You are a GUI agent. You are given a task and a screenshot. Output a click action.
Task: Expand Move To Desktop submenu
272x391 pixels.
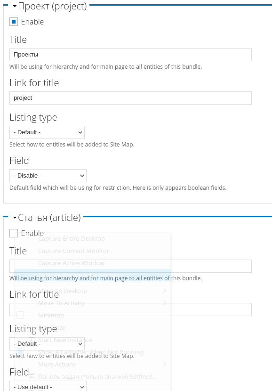63,291
